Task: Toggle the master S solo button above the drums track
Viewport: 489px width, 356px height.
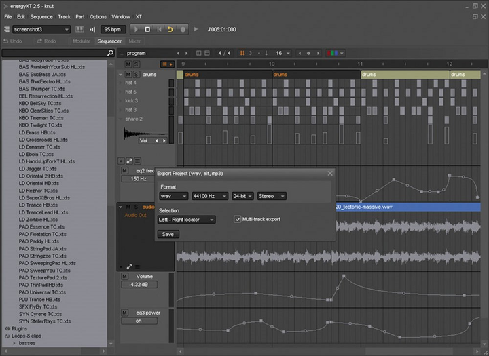Action: 137,64
